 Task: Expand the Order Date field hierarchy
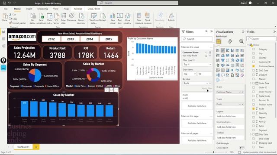point(251,83)
